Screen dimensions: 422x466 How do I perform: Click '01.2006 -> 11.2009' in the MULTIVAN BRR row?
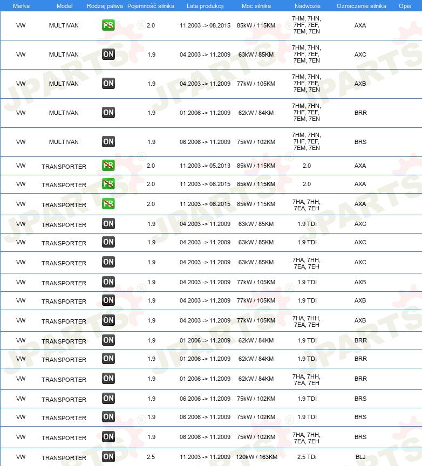click(x=205, y=113)
